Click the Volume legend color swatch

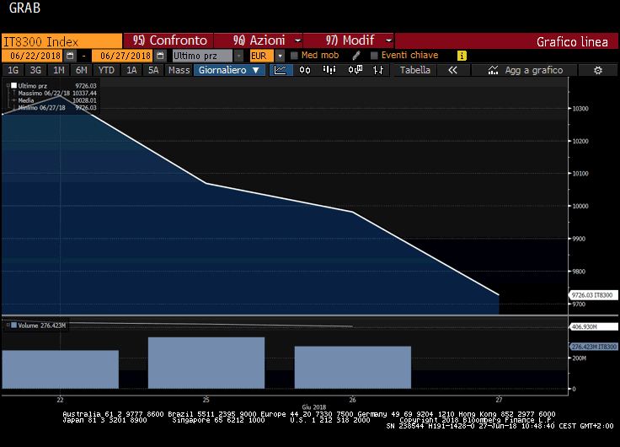(x=13, y=324)
